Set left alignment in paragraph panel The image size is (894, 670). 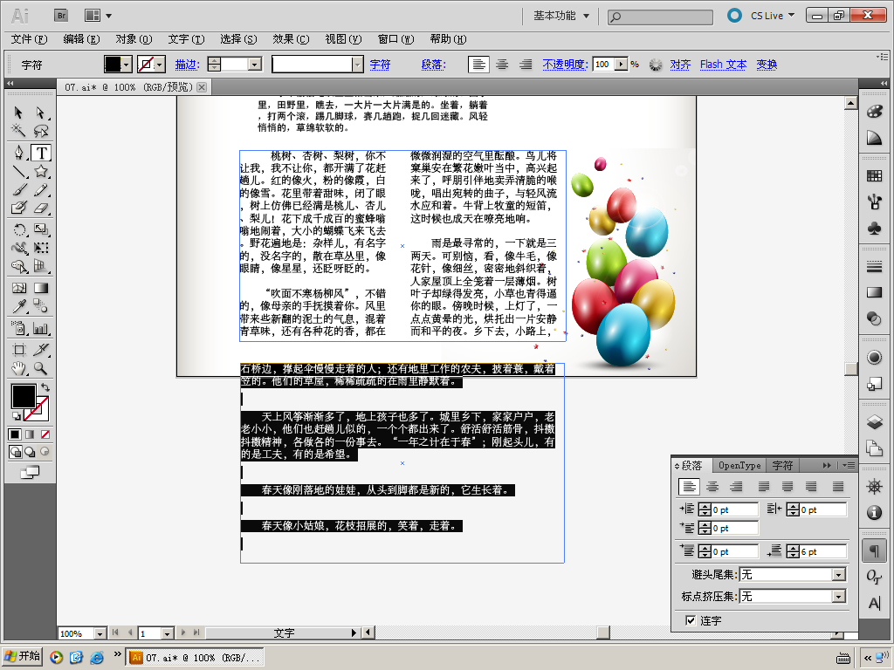coord(690,487)
